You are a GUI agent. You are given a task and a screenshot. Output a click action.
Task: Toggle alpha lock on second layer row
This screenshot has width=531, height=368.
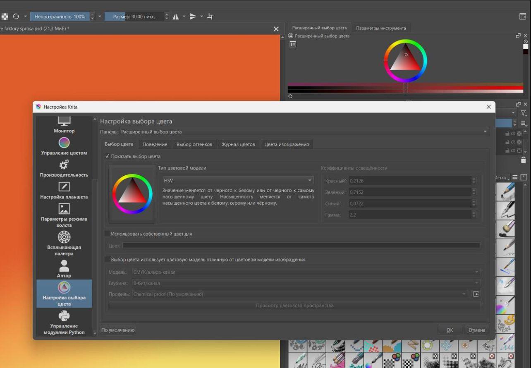point(519,142)
